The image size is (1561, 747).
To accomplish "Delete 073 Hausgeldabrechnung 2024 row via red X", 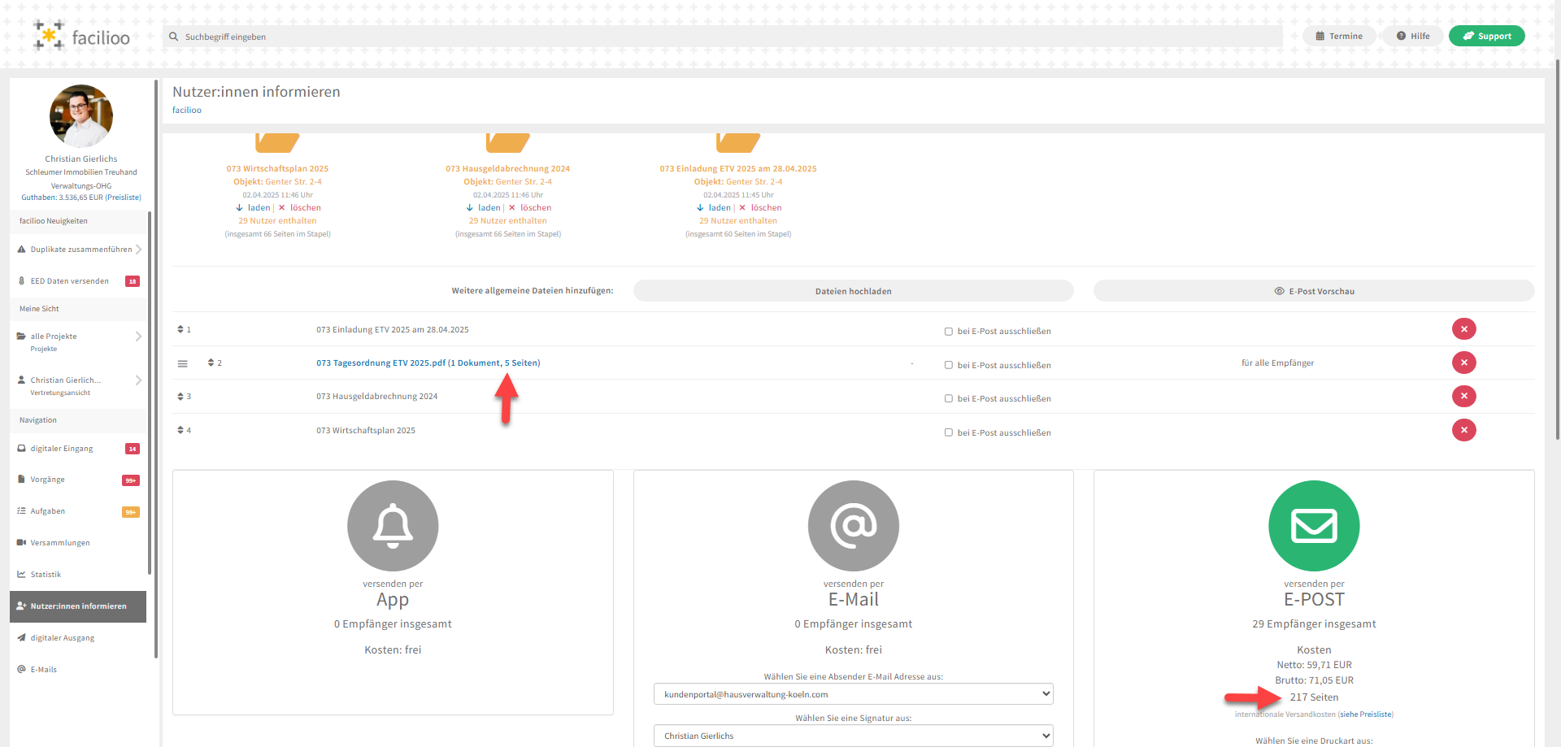I will point(1463,397).
